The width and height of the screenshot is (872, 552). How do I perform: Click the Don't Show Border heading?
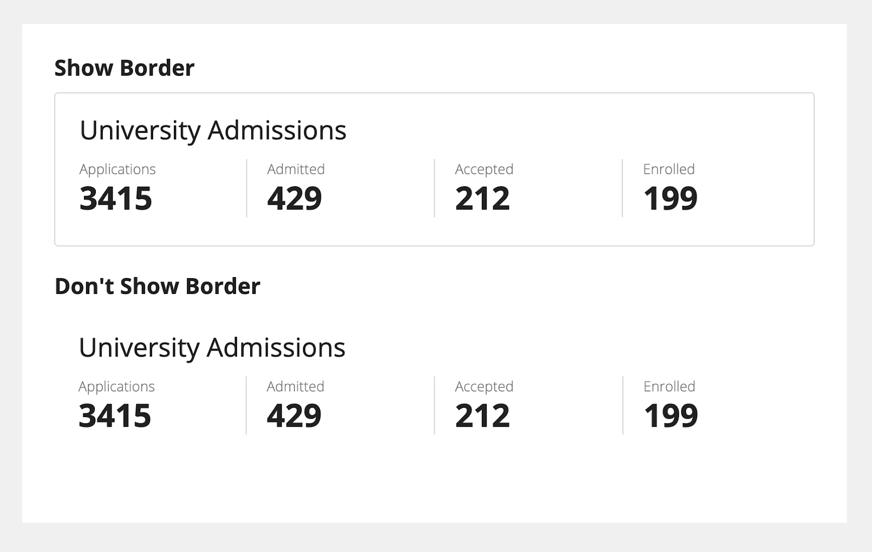click(158, 285)
